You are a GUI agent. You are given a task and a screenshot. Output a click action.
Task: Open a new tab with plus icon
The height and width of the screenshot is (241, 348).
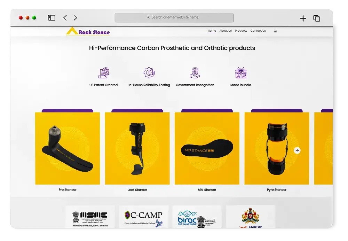[x=303, y=18]
